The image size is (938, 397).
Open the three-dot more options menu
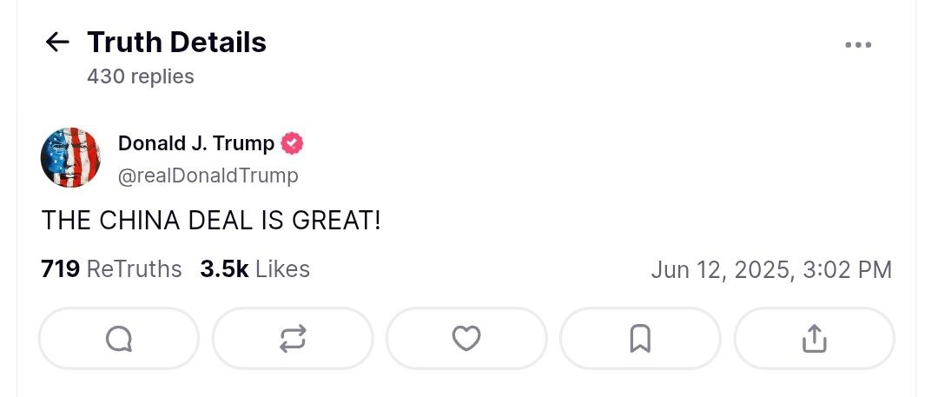point(857,45)
